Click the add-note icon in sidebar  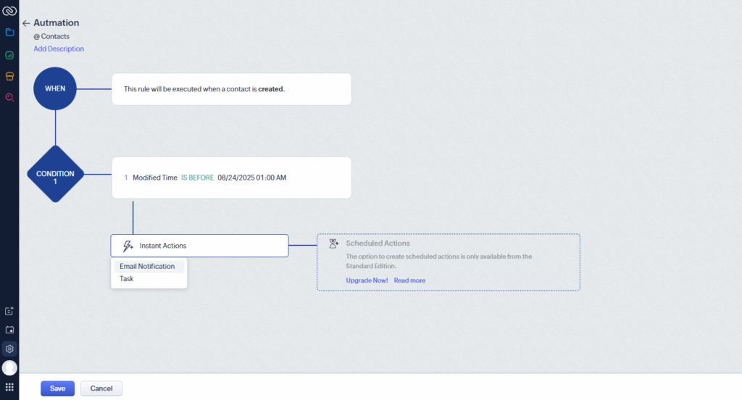[x=9, y=311]
